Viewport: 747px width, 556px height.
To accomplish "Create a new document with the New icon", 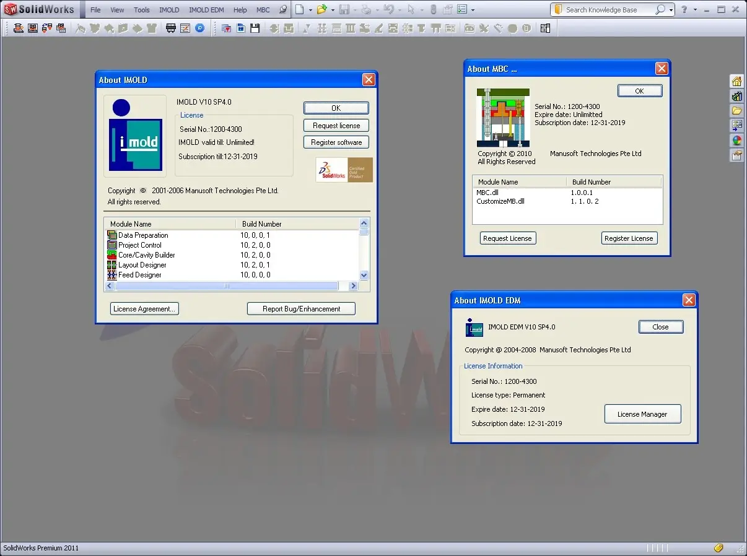I will (300, 9).
